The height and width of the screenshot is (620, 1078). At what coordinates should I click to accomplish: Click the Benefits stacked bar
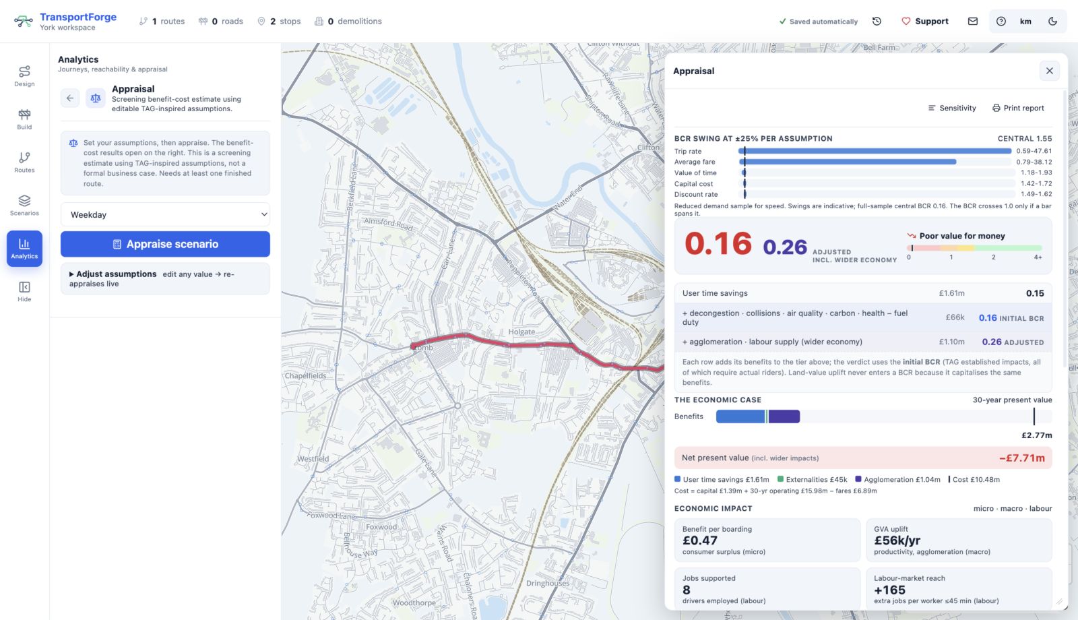tap(758, 416)
